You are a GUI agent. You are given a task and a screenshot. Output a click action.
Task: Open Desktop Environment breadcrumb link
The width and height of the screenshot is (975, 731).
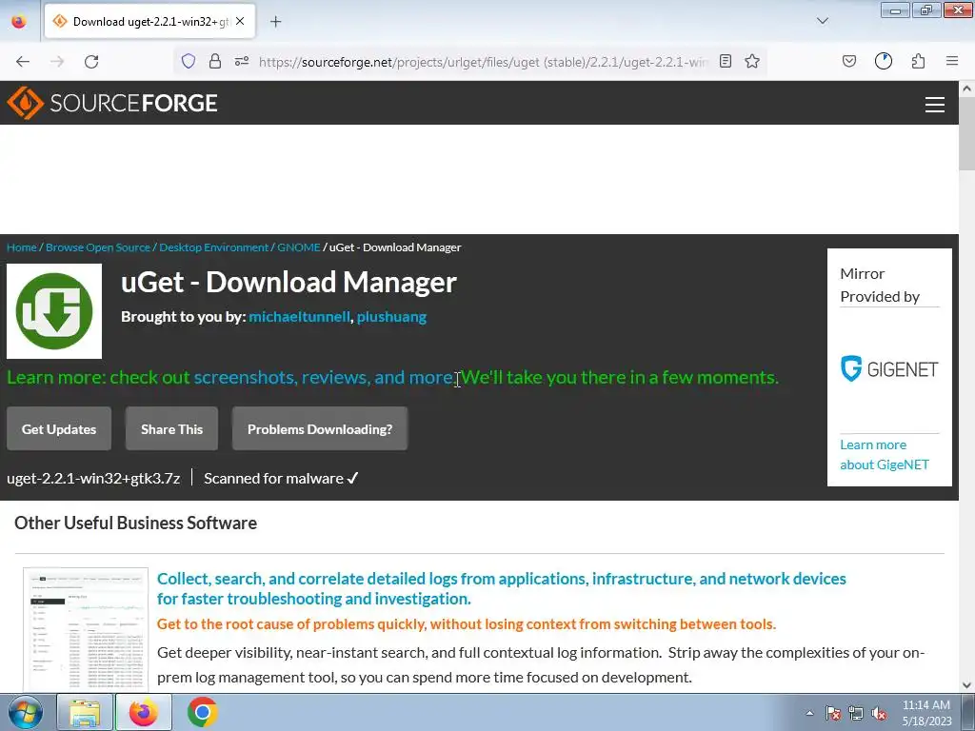pyautogui.click(x=214, y=247)
